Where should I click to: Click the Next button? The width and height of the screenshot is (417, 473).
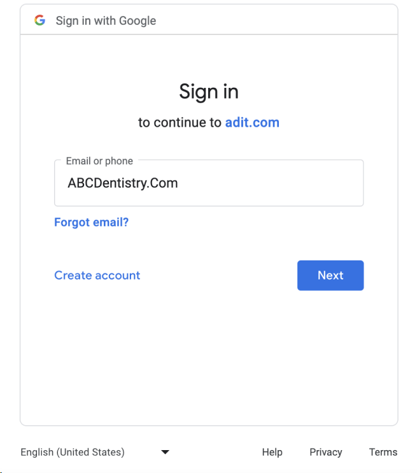tap(330, 276)
